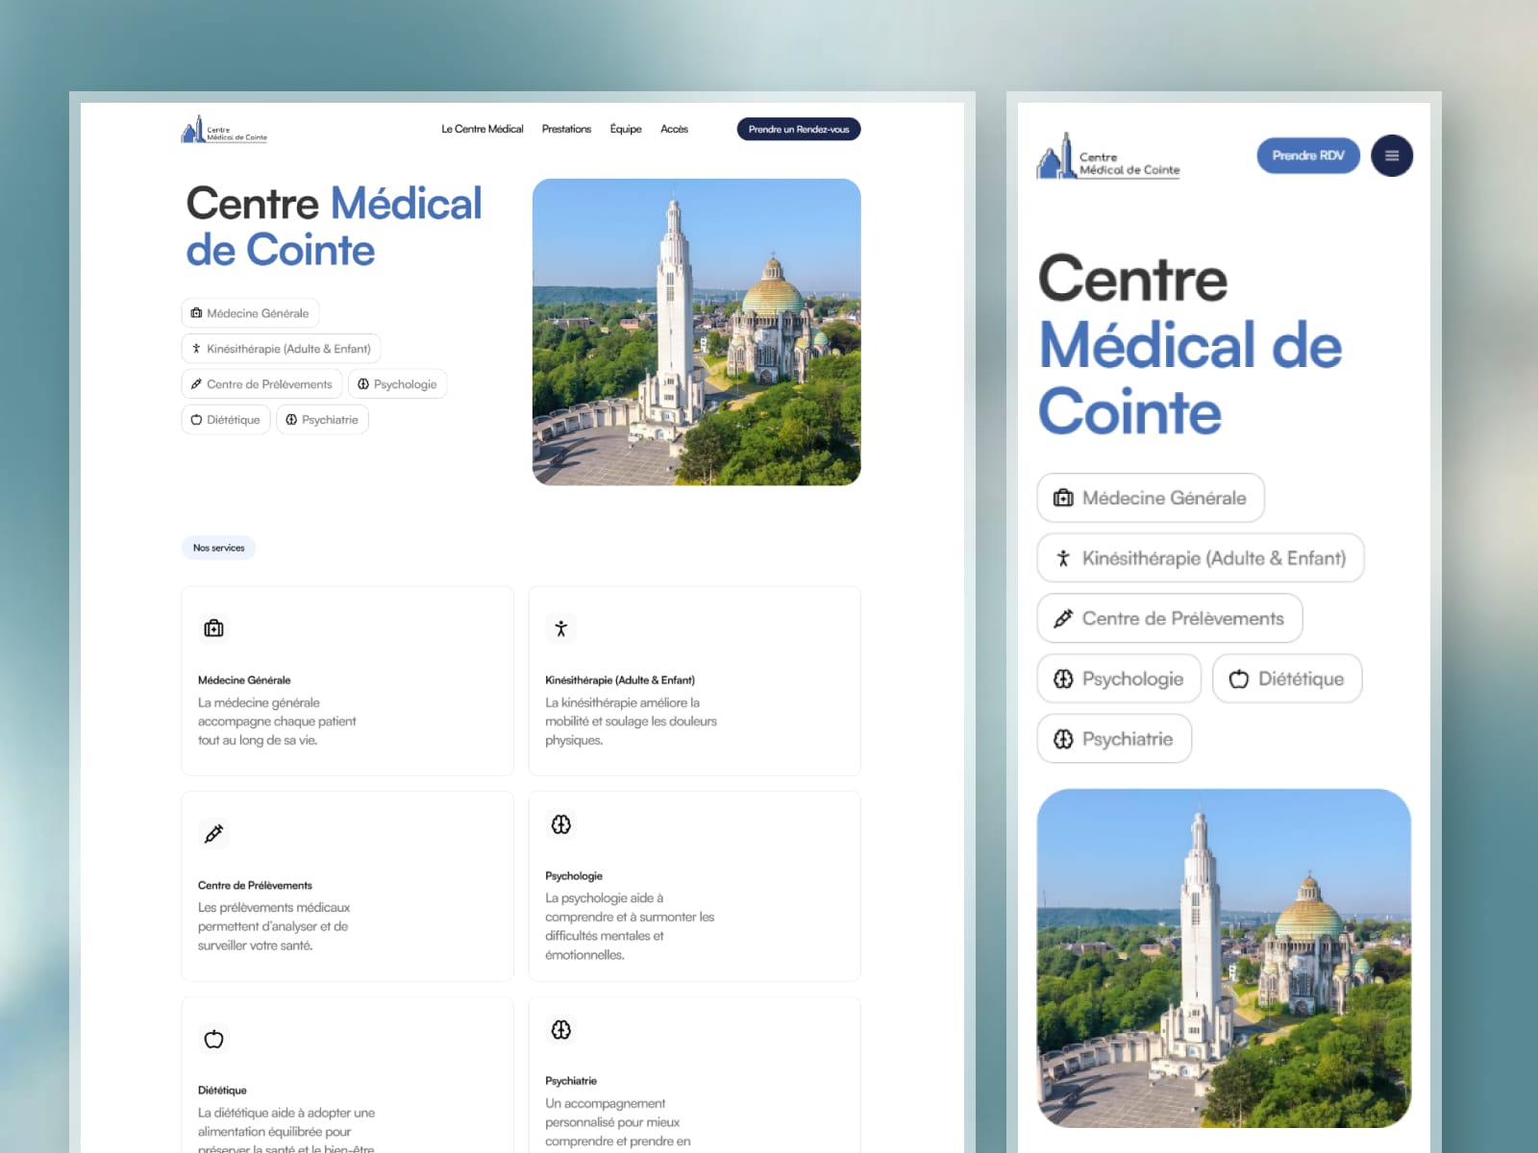This screenshot has height=1153, width=1538.
Task: Click person icon in mobile Kinésithérapie chip
Action: [1063, 558]
